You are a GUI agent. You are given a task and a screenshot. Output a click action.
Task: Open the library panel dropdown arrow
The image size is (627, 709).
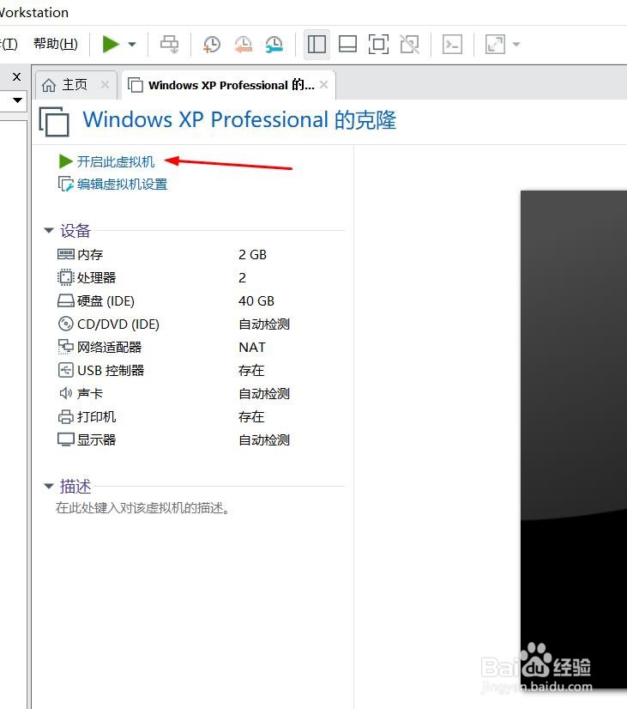tap(18, 100)
